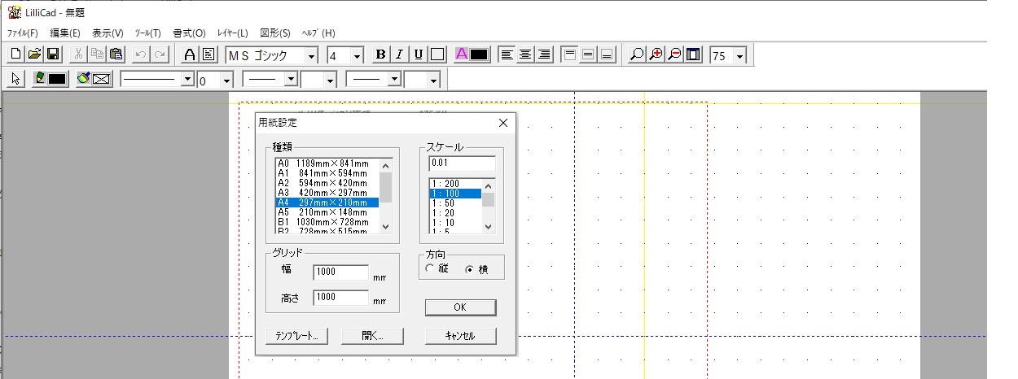Click the Copy icon in toolbar
This screenshot has width=1018, height=379.
[97, 54]
